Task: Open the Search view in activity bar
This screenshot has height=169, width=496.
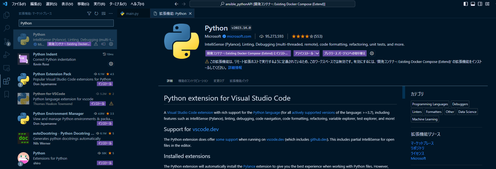Action: (x=6, y=28)
